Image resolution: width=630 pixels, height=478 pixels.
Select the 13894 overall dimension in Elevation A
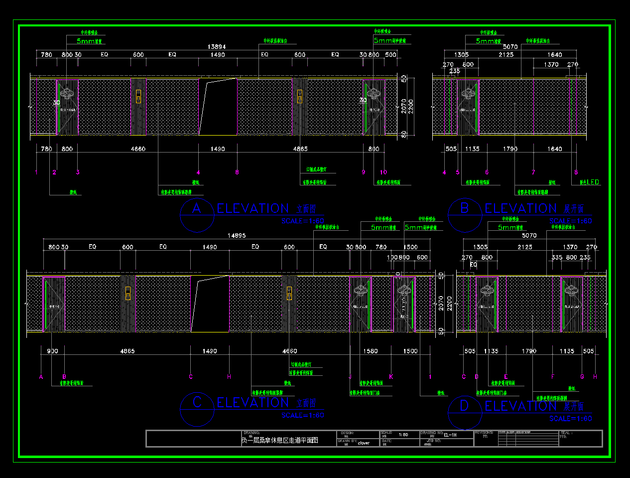[217, 47]
